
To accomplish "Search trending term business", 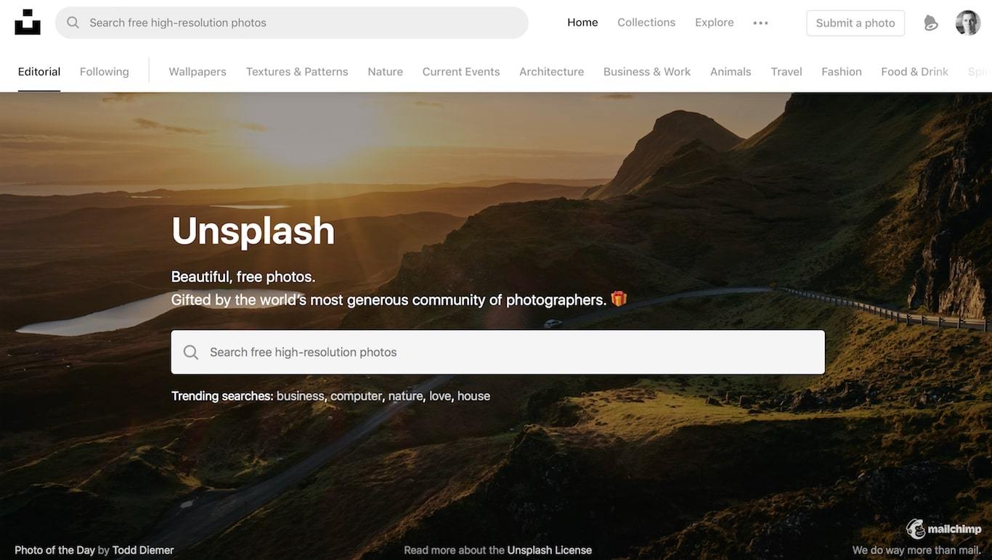I will pyautogui.click(x=300, y=396).
